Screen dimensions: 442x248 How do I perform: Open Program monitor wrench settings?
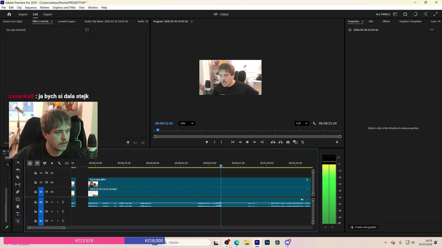[314, 123]
